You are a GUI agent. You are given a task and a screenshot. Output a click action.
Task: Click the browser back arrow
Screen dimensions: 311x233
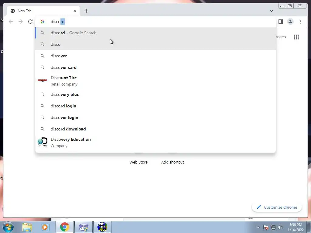coord(11,22)
